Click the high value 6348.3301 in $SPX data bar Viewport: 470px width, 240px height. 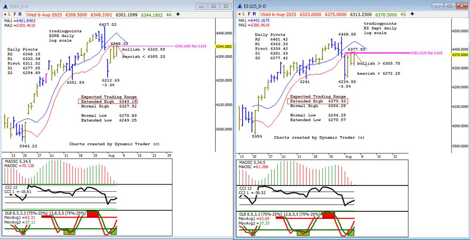click(x=102, y=14)
